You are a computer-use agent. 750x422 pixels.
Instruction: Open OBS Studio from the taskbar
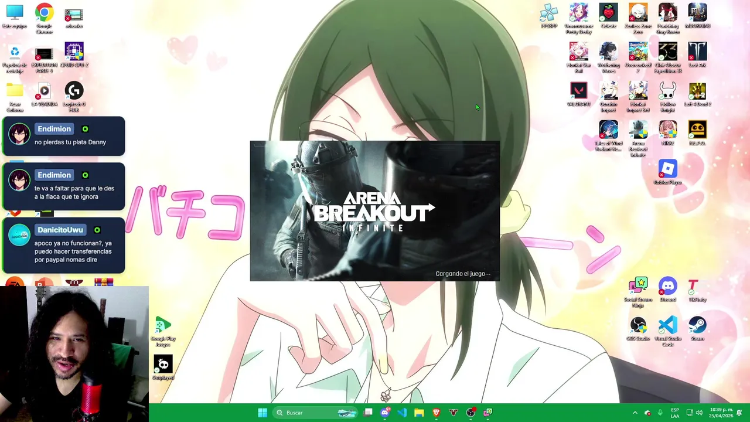coord(471,413)
